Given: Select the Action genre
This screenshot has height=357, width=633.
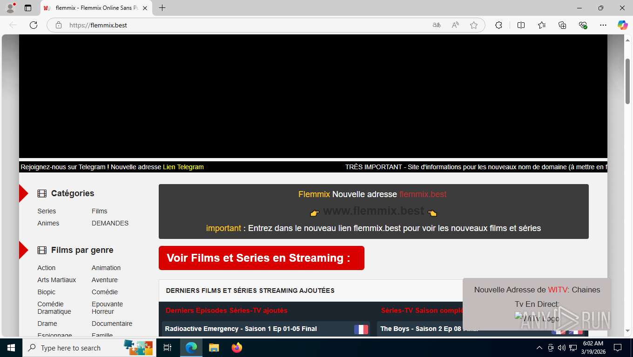Looking at the screenshot, I should click(47, 268).
